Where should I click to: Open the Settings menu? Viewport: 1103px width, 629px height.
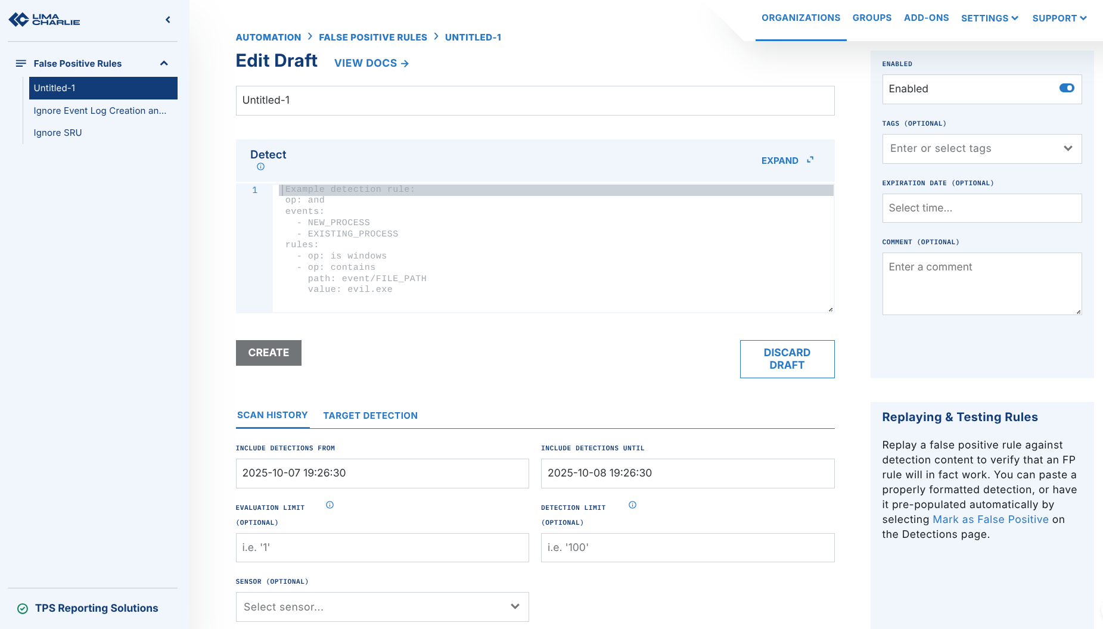pyautogui.click(x=989, y=18)
